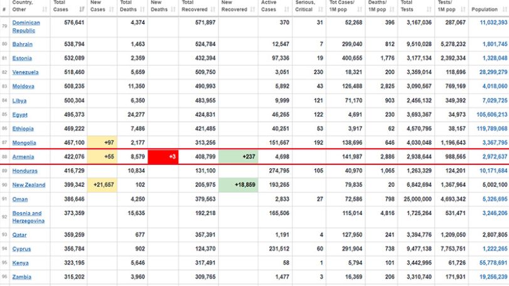This screenshot has width=509, height=286.
Task: Open Dominican Republic population 11,032,393 link
Action: click(x=493, y=23)
